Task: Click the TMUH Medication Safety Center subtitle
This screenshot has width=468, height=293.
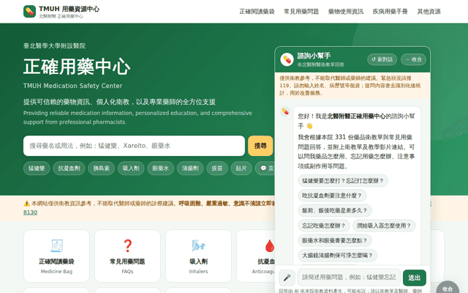Action: click(73, 86)
